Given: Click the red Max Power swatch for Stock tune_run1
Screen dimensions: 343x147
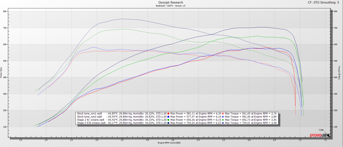Looking at the screenshot, I should pos(168,114).
